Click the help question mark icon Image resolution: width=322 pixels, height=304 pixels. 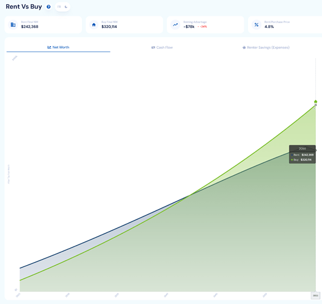click(49, 7)
